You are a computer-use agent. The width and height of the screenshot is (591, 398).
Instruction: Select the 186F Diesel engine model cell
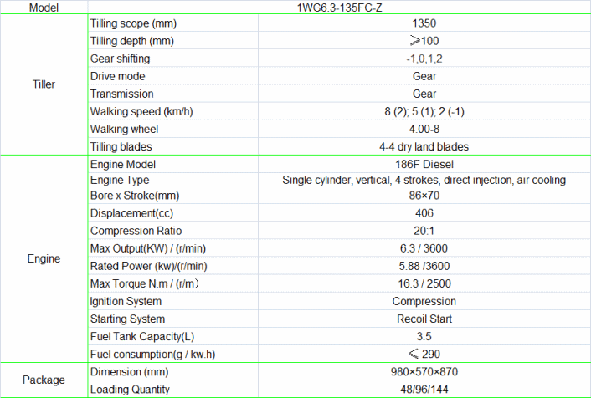pyautogui.click(x=424, y=164)
